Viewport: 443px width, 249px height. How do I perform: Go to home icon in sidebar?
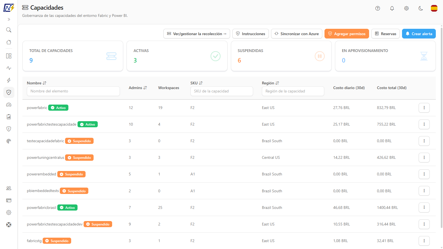(x=9, y=42)
